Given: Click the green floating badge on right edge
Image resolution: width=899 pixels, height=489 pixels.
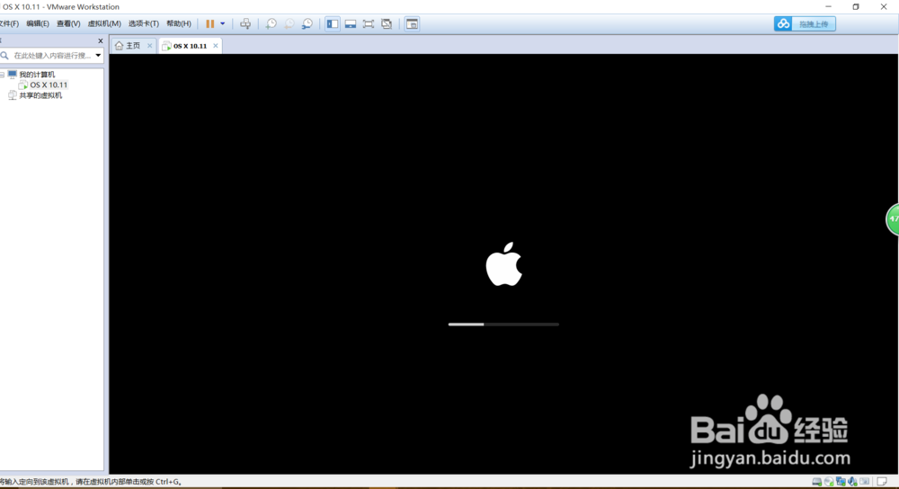Looking at the screenshot, I should (893, 219).
